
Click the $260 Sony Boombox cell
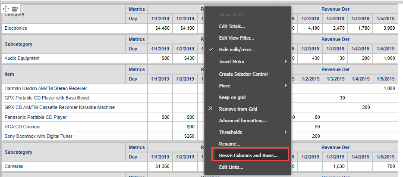click(185, 136)
